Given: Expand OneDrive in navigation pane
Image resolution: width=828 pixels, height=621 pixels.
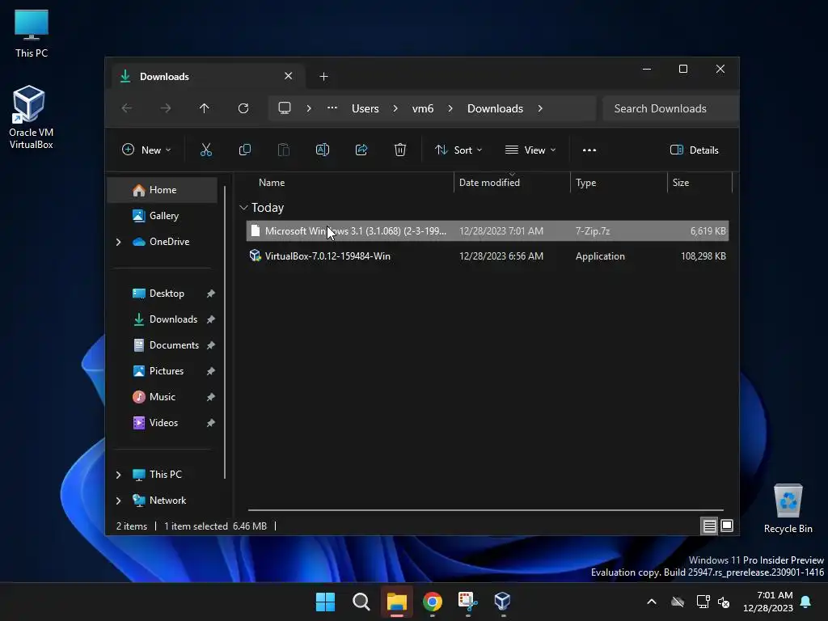Looking at the screenshot, I should click(x=118, y=242).
